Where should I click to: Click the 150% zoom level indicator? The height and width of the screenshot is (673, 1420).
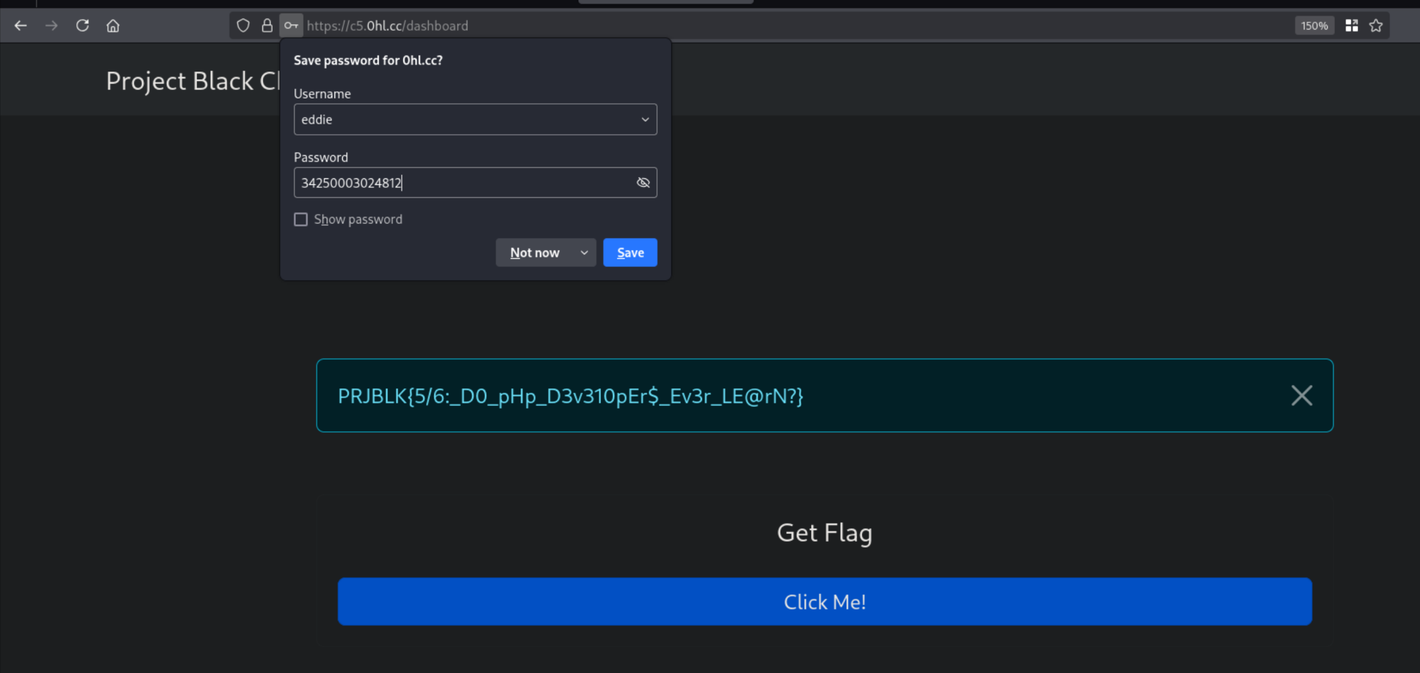click(x=1314, y=26)
